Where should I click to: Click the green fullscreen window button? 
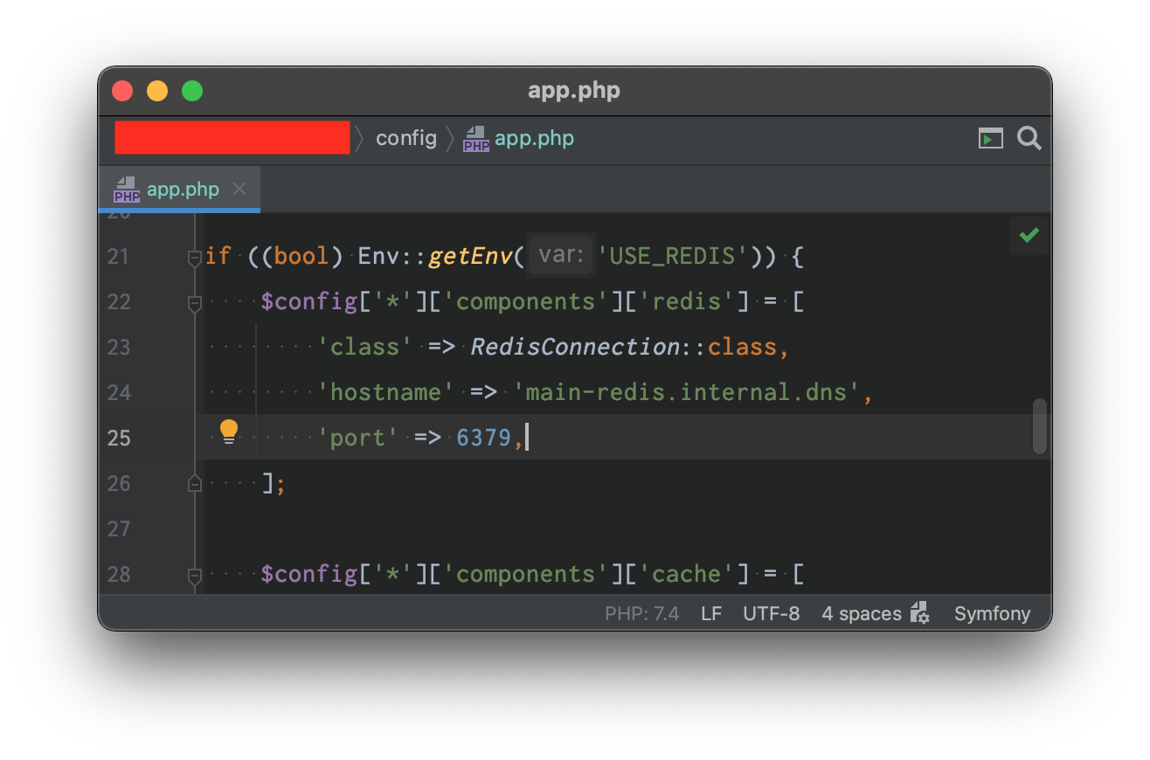192,91
